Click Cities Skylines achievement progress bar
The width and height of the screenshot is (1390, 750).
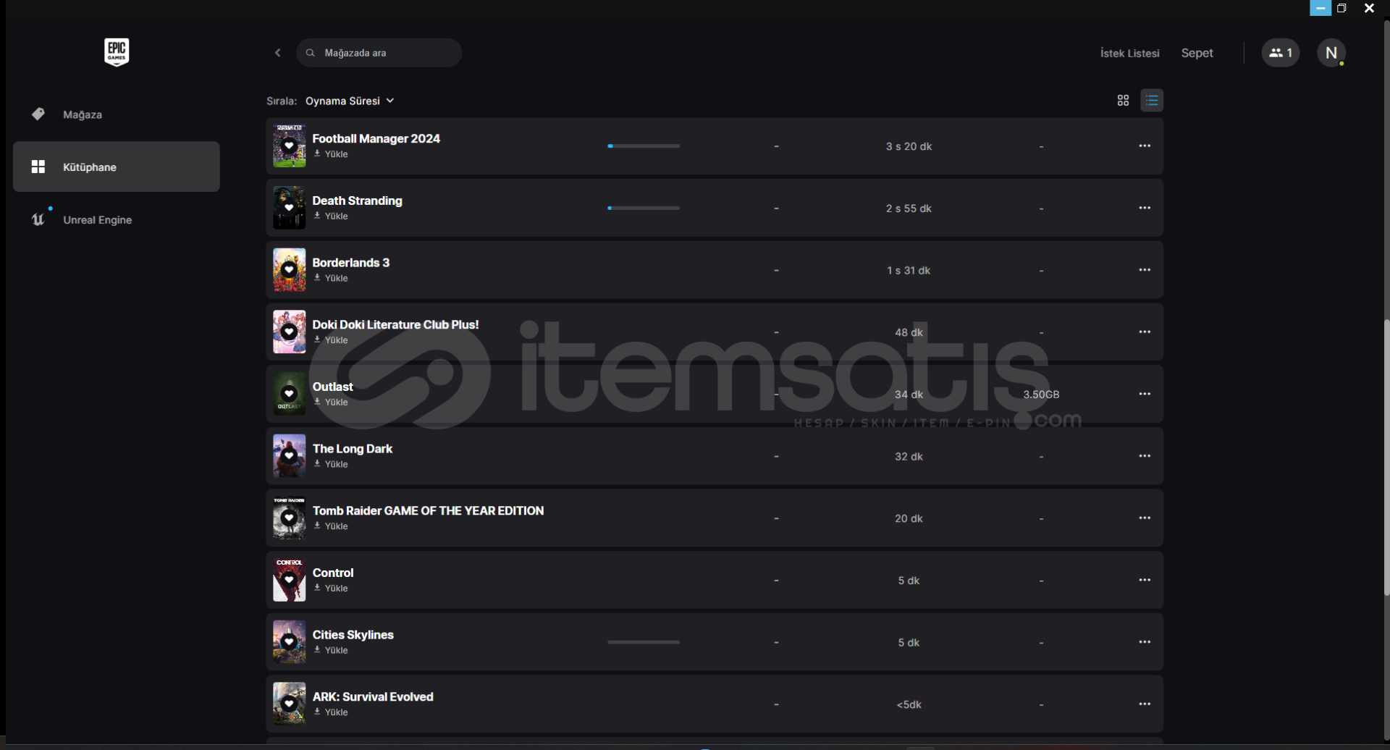coord(644,642)
